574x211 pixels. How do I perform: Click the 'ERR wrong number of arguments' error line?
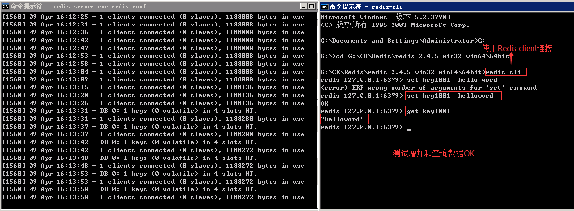[x=428, y=88]
